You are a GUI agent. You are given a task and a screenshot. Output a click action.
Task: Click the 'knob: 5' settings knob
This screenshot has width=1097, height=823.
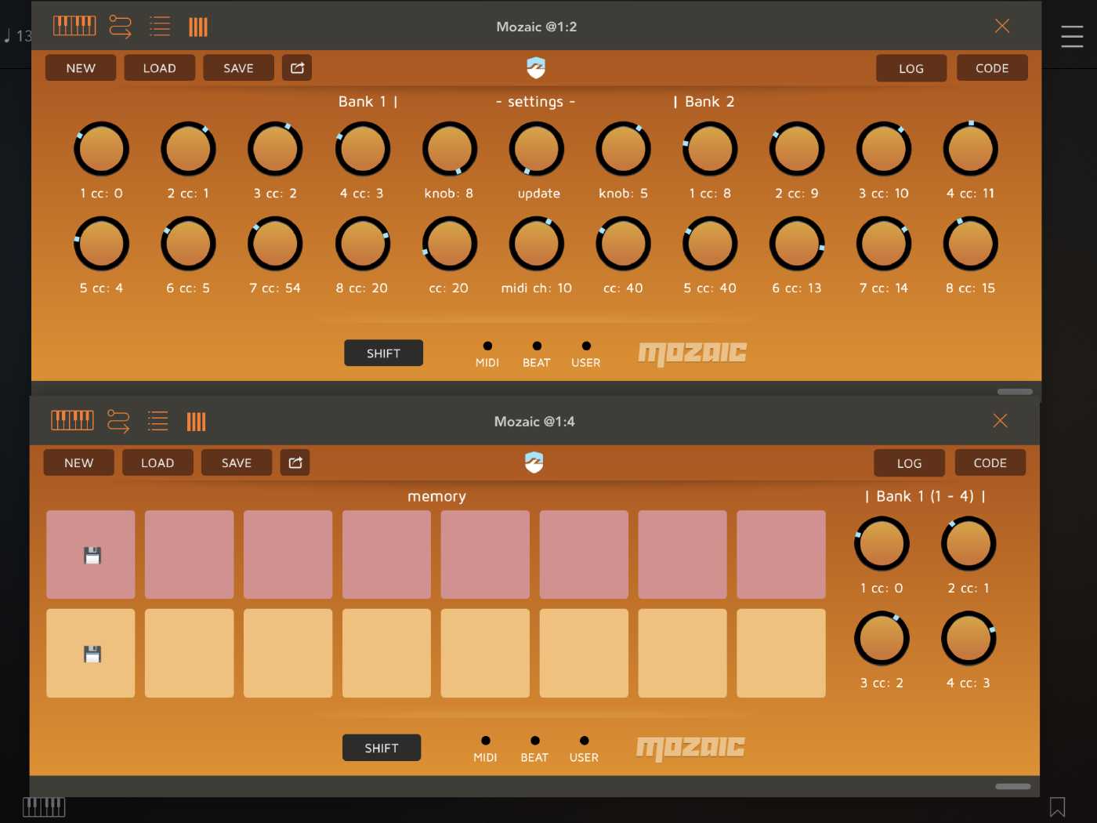point(624,149)
